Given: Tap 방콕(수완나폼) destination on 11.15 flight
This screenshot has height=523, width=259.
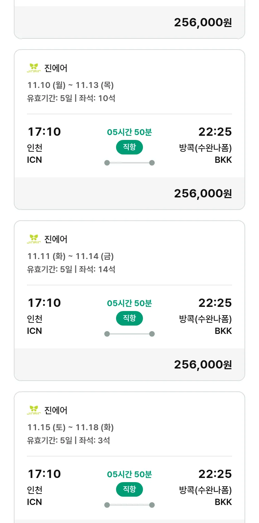Looking at the screenshot, I should (205, 490).
